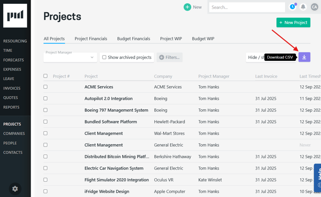Click the company logo in sidebar
Screen dimensions: 321x197
(x=15, y=16)
